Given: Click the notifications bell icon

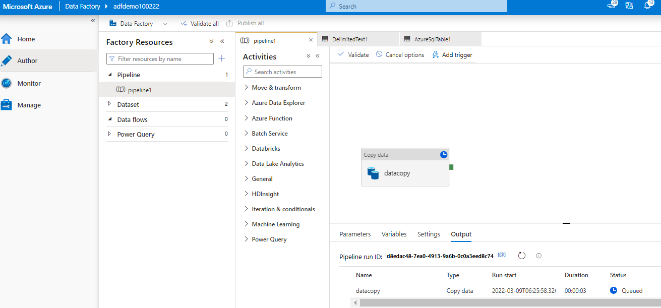Looking at the screenshot, I should (647, 6).
